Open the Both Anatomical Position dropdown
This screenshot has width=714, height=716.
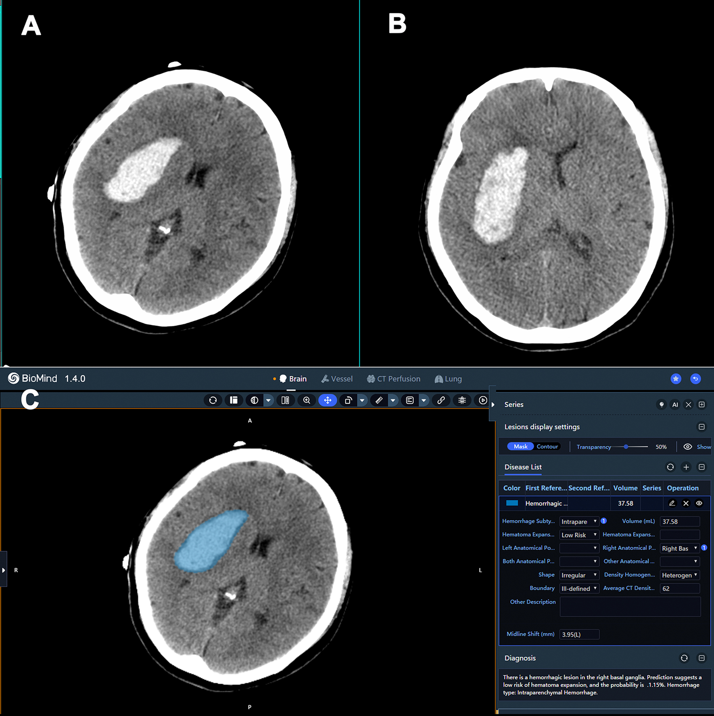coord(579,562)
